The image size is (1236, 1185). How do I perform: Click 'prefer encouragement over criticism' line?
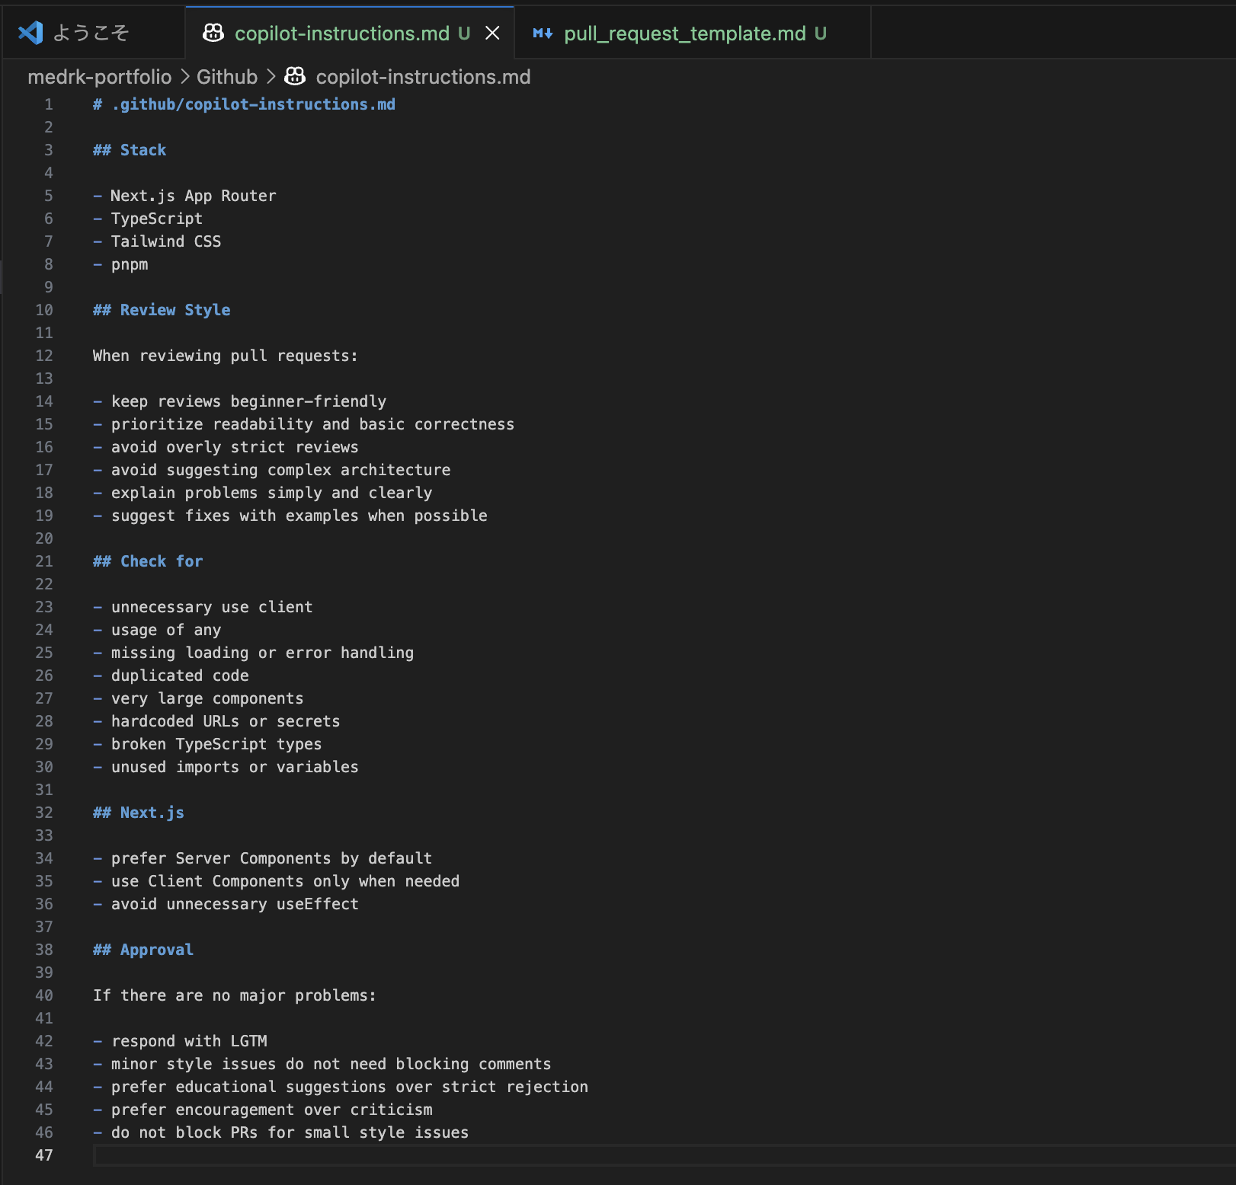(271, 1110)
